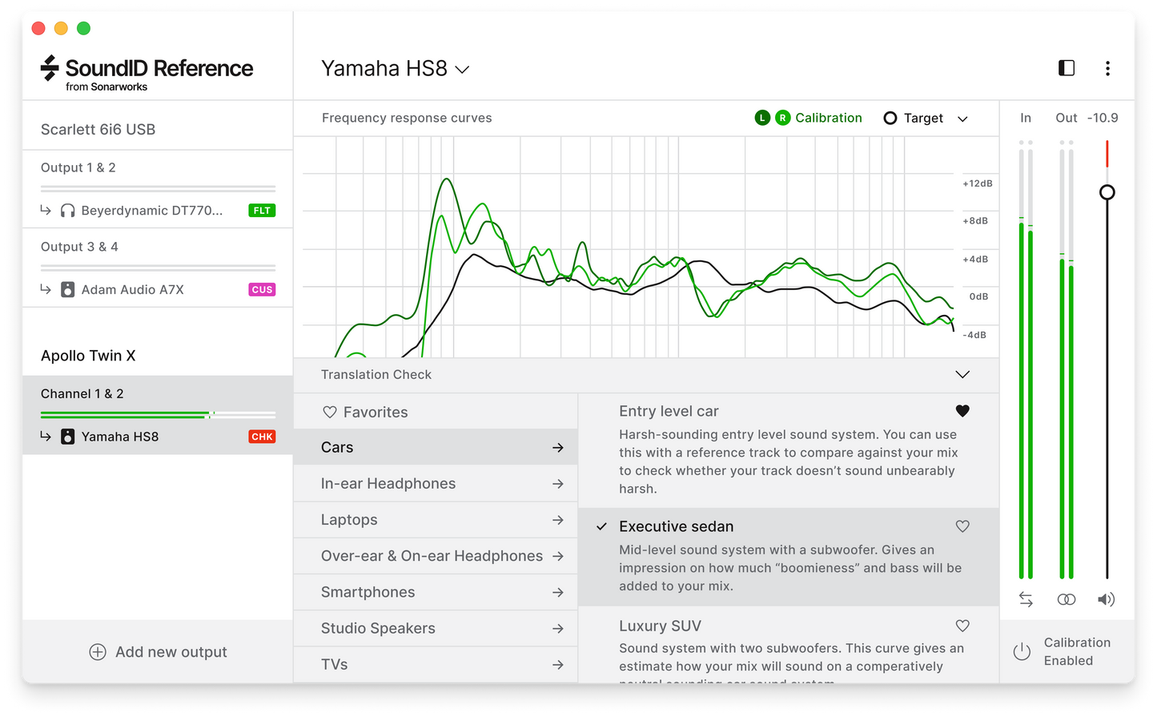This screenshot has height=717, width=1157.
Task: Favorite the Luxury SUV profile
Action: pyautogui.click(x=962, y=626)
